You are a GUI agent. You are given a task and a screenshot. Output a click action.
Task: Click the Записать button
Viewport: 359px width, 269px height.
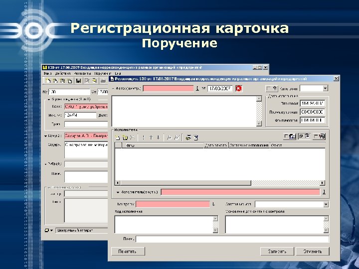(x=277, y=252)
